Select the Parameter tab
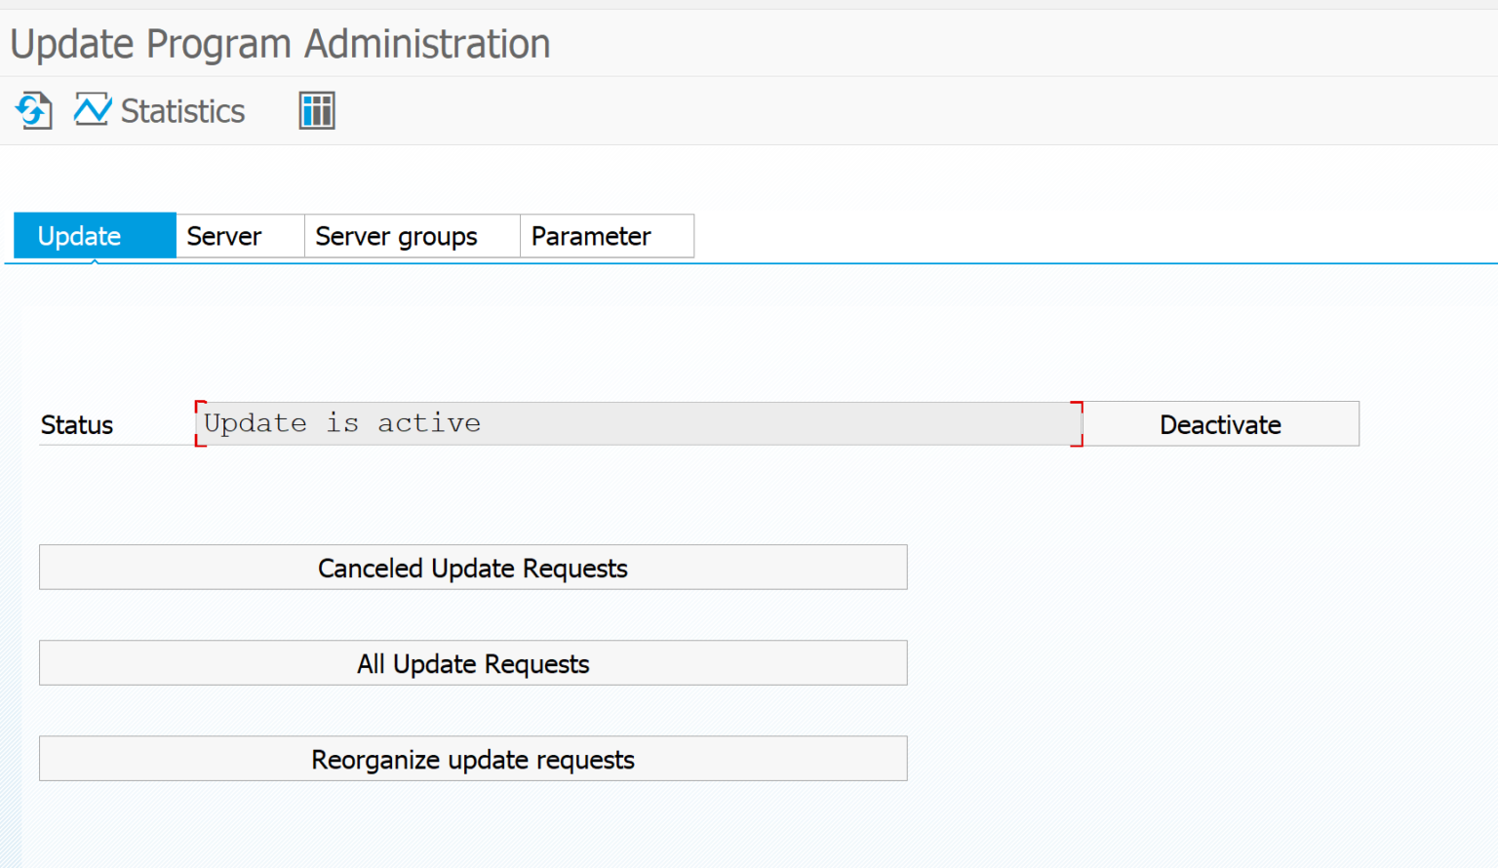 coord(591,235)
